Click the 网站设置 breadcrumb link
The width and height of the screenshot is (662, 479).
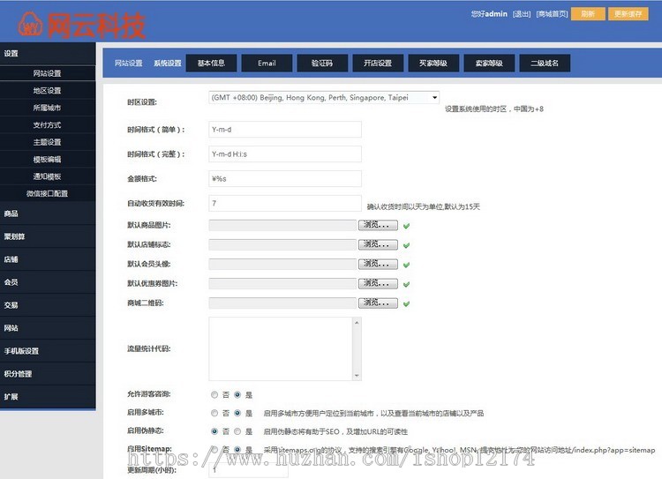tap(129, 64)
